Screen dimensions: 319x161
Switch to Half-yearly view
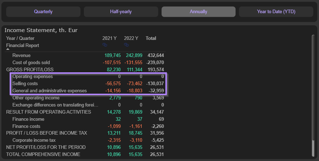coord(121,12)
